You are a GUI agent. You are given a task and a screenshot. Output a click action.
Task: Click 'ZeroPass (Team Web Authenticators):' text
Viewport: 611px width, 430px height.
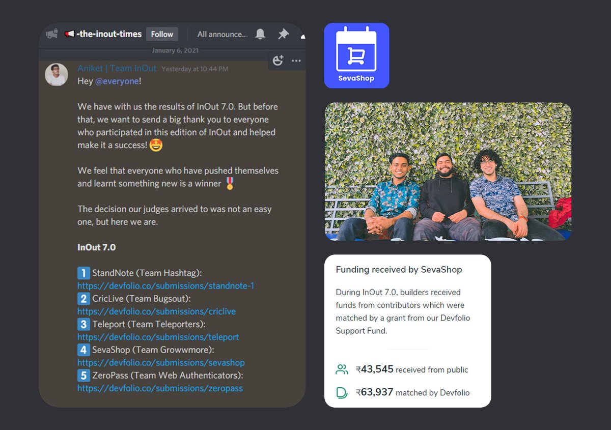coord(168,376)
